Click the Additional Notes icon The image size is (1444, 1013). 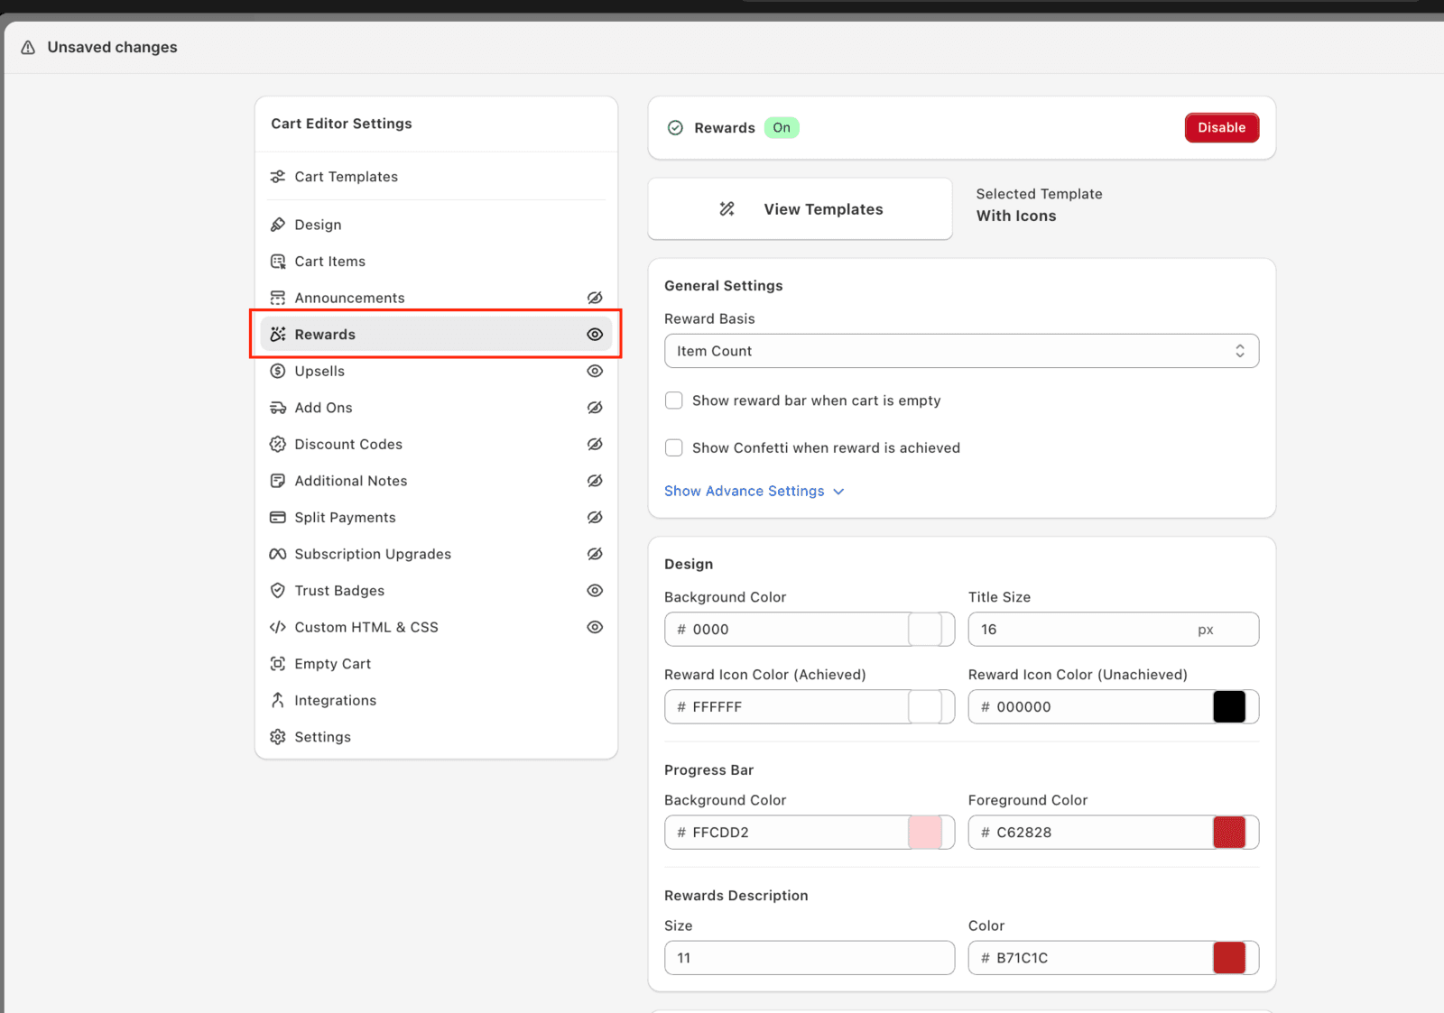pyautogui.click(x=278, y=481)
